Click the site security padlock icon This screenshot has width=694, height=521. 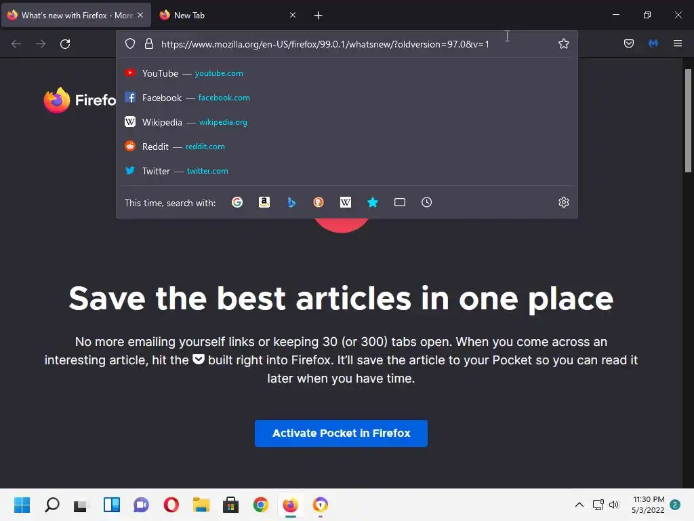149,44
